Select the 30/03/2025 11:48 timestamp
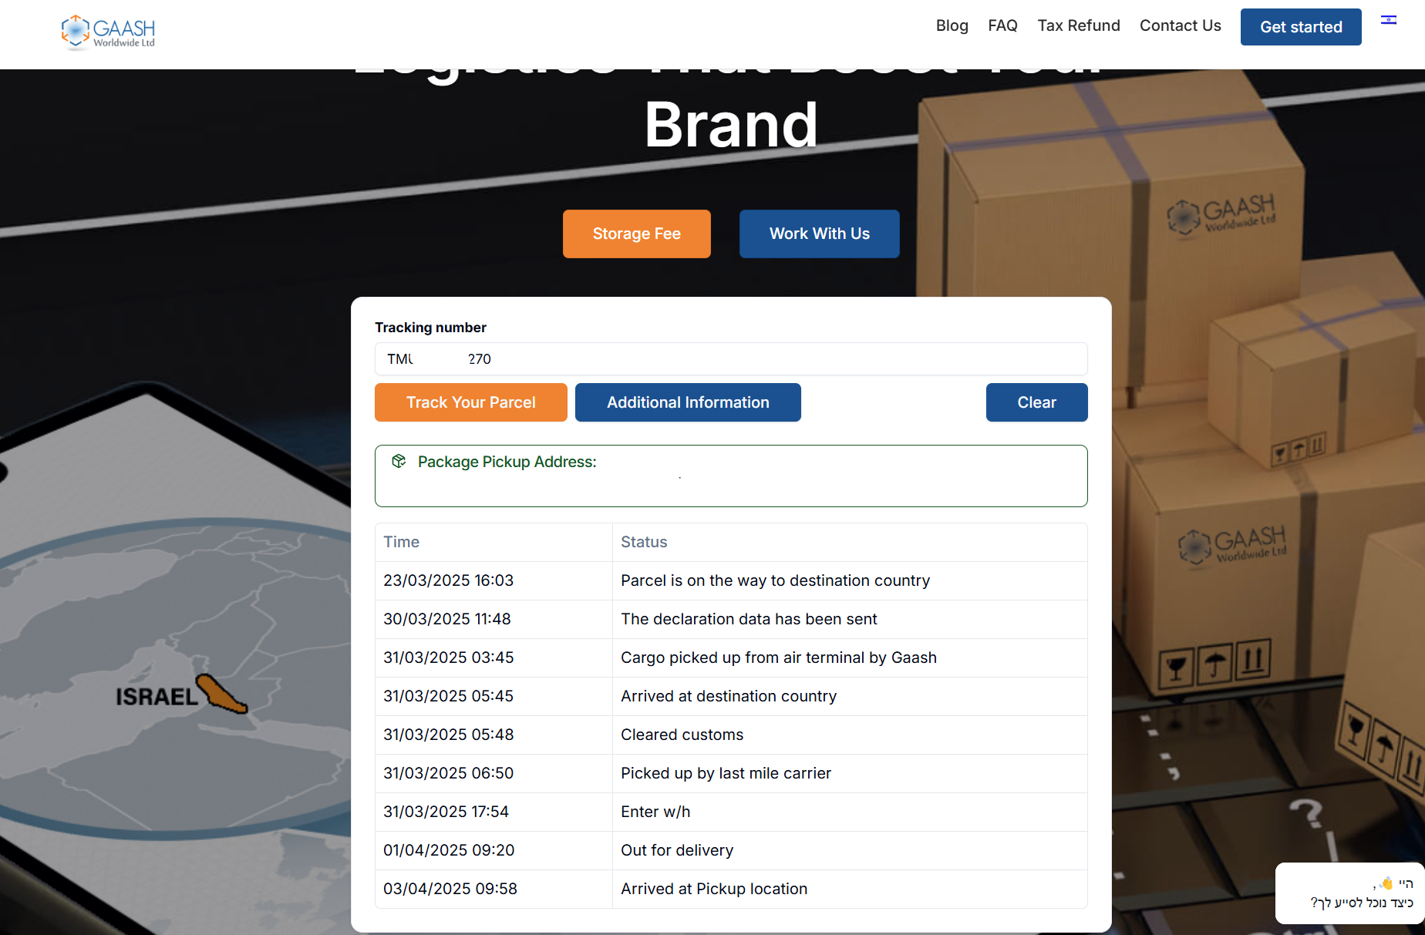This screenshot has height=935, width=1425. [447, 619]
